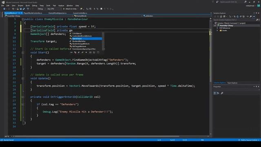Switch to the Team Explorer tab

coord(232,83)
